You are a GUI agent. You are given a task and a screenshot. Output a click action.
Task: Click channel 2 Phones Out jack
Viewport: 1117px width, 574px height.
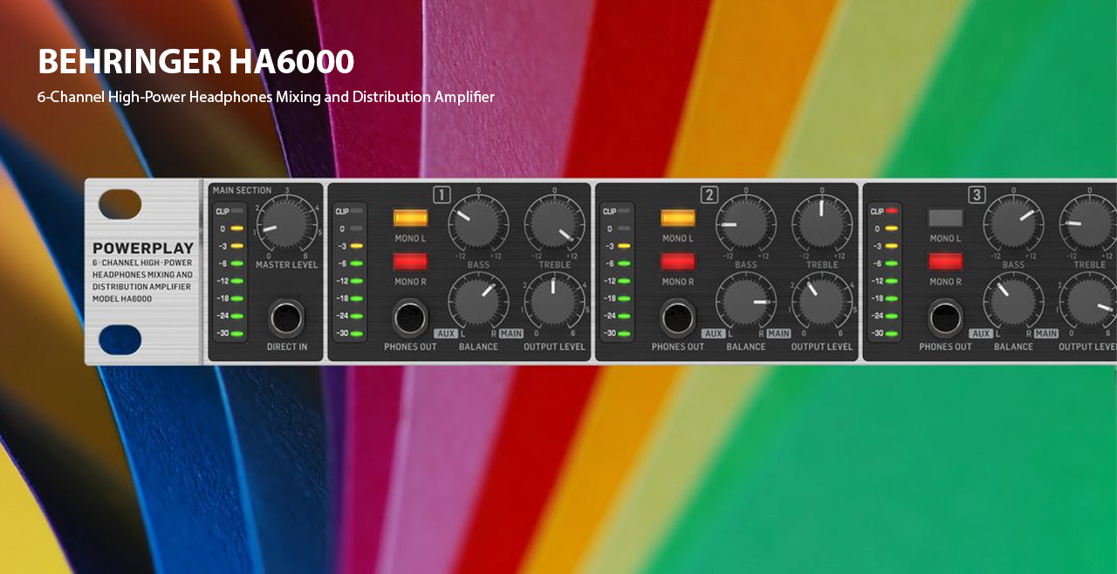(x=678, y=318)
